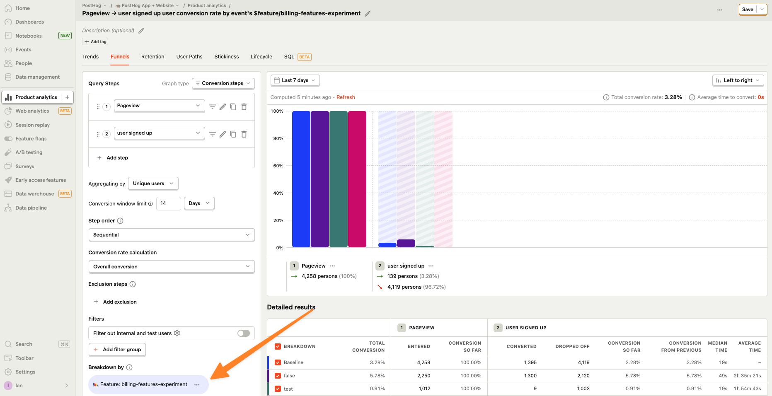Expand the Save button dropdown arrow
772x396 pixels.
click(762, 10)
